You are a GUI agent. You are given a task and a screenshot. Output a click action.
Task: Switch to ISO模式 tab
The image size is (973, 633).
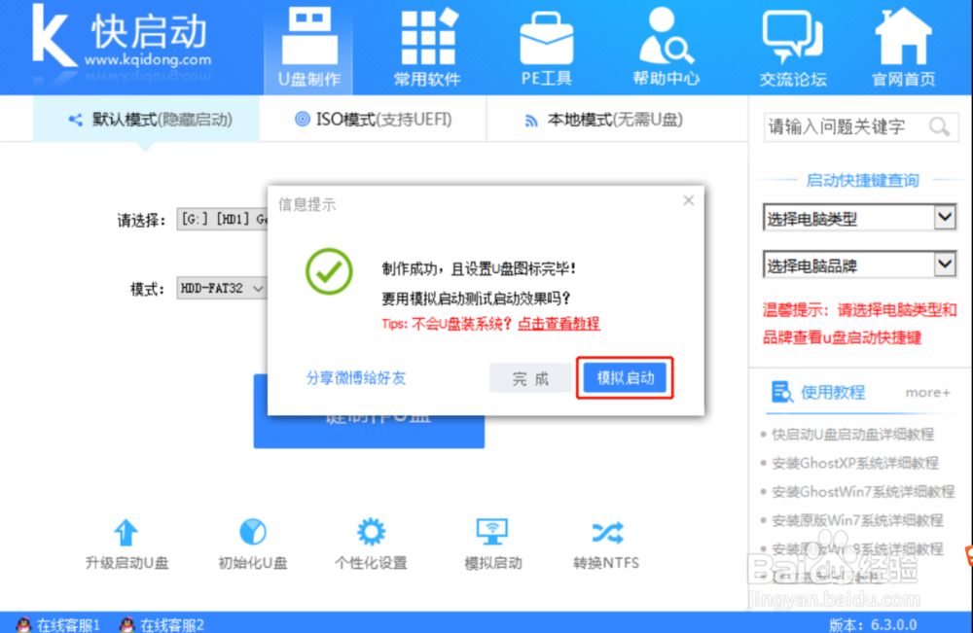[372, 118]
